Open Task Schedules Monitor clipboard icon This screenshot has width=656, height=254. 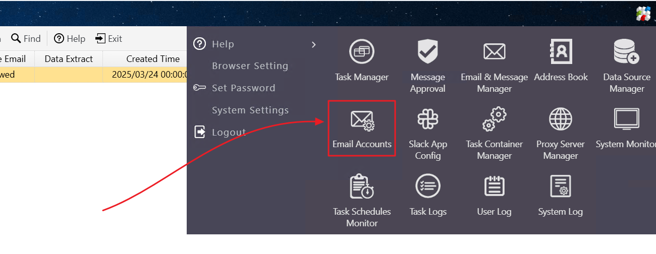tap(362, 186)
